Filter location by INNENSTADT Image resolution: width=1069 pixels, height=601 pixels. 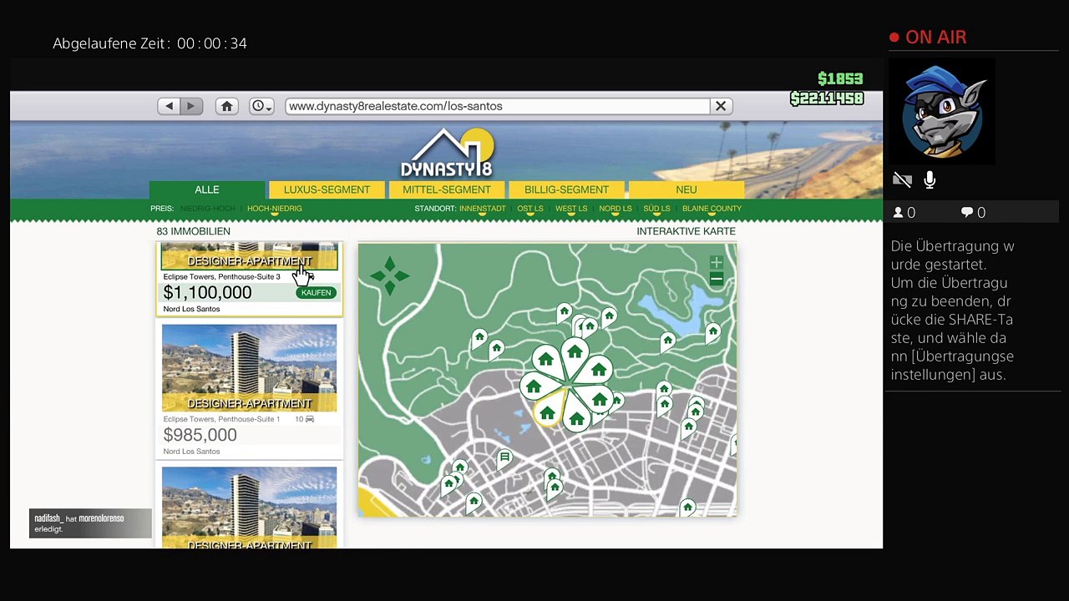pos(483,209)
